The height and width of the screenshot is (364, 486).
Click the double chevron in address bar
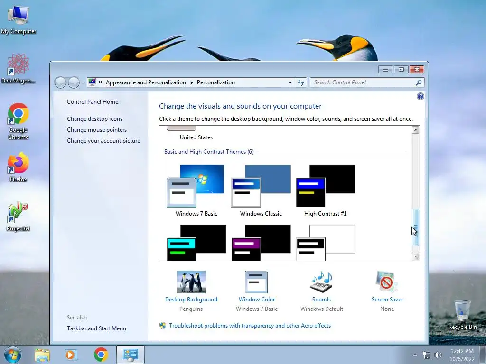point(100,82)
